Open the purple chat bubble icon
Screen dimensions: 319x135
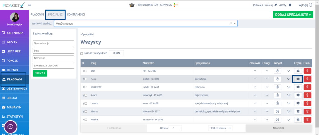point(10,127)
